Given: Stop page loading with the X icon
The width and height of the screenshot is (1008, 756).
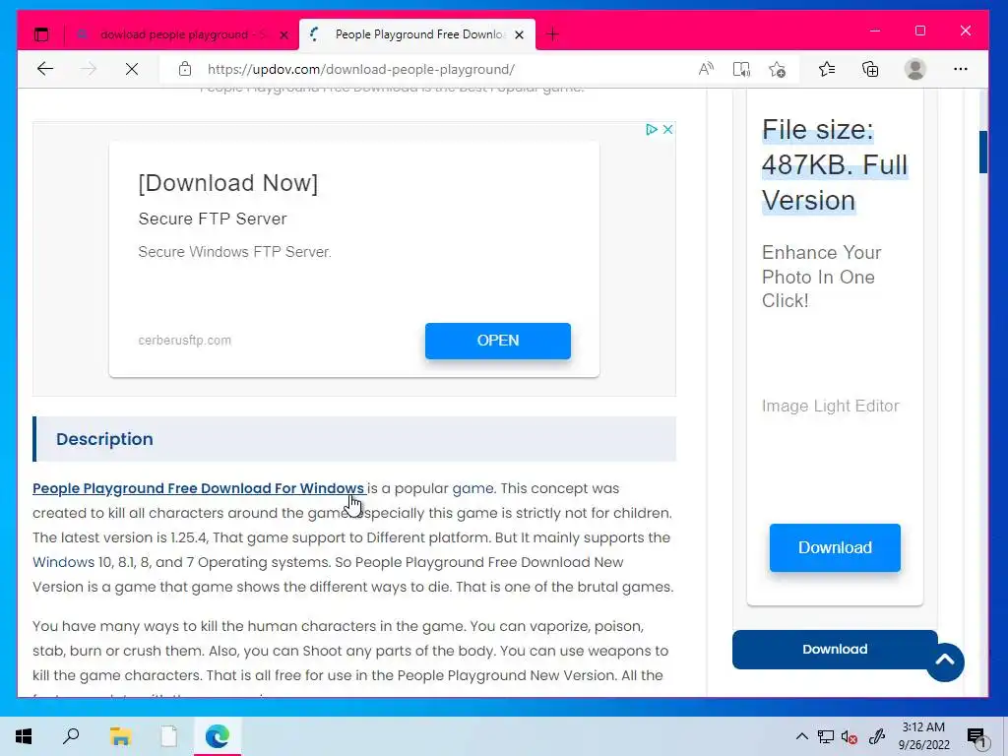Looking at the screenshot, I should click(x=132, y=69).
